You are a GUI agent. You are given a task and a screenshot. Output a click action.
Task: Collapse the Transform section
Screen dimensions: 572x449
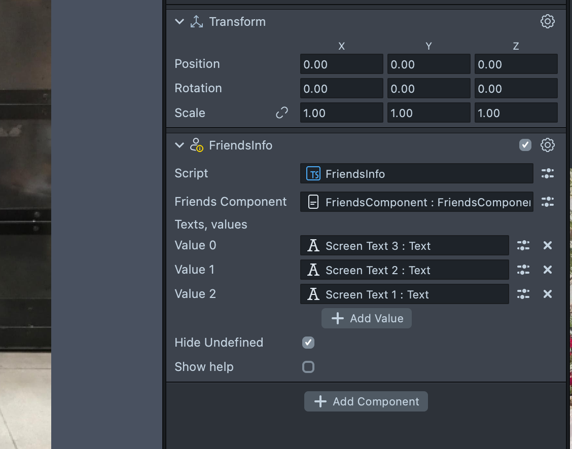(x=179, y=22)
